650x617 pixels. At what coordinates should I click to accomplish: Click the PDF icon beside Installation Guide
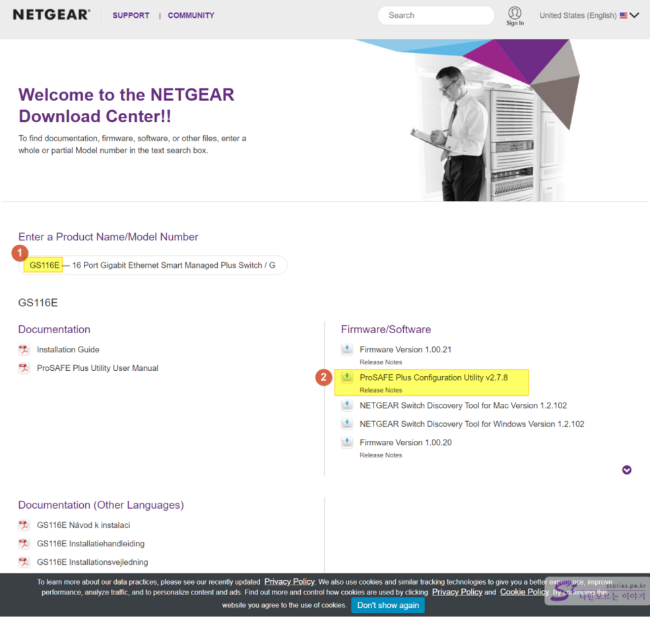(24, 350)
